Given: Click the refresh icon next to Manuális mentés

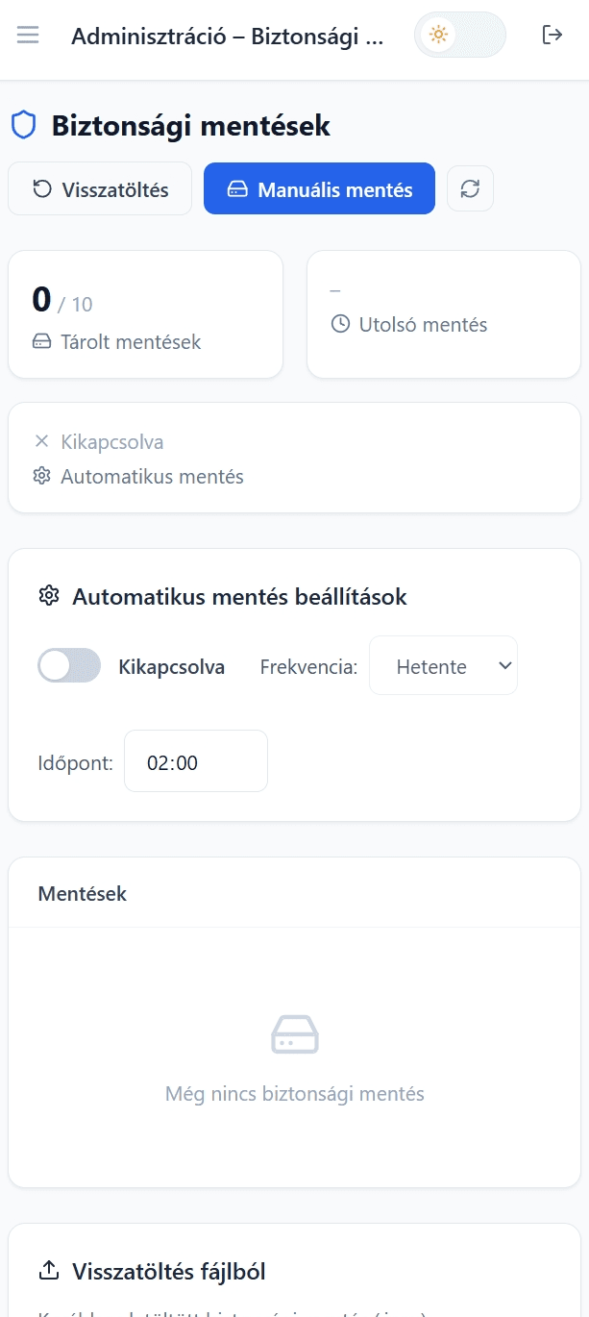Looking at the screenshot, I should point(470,188).
